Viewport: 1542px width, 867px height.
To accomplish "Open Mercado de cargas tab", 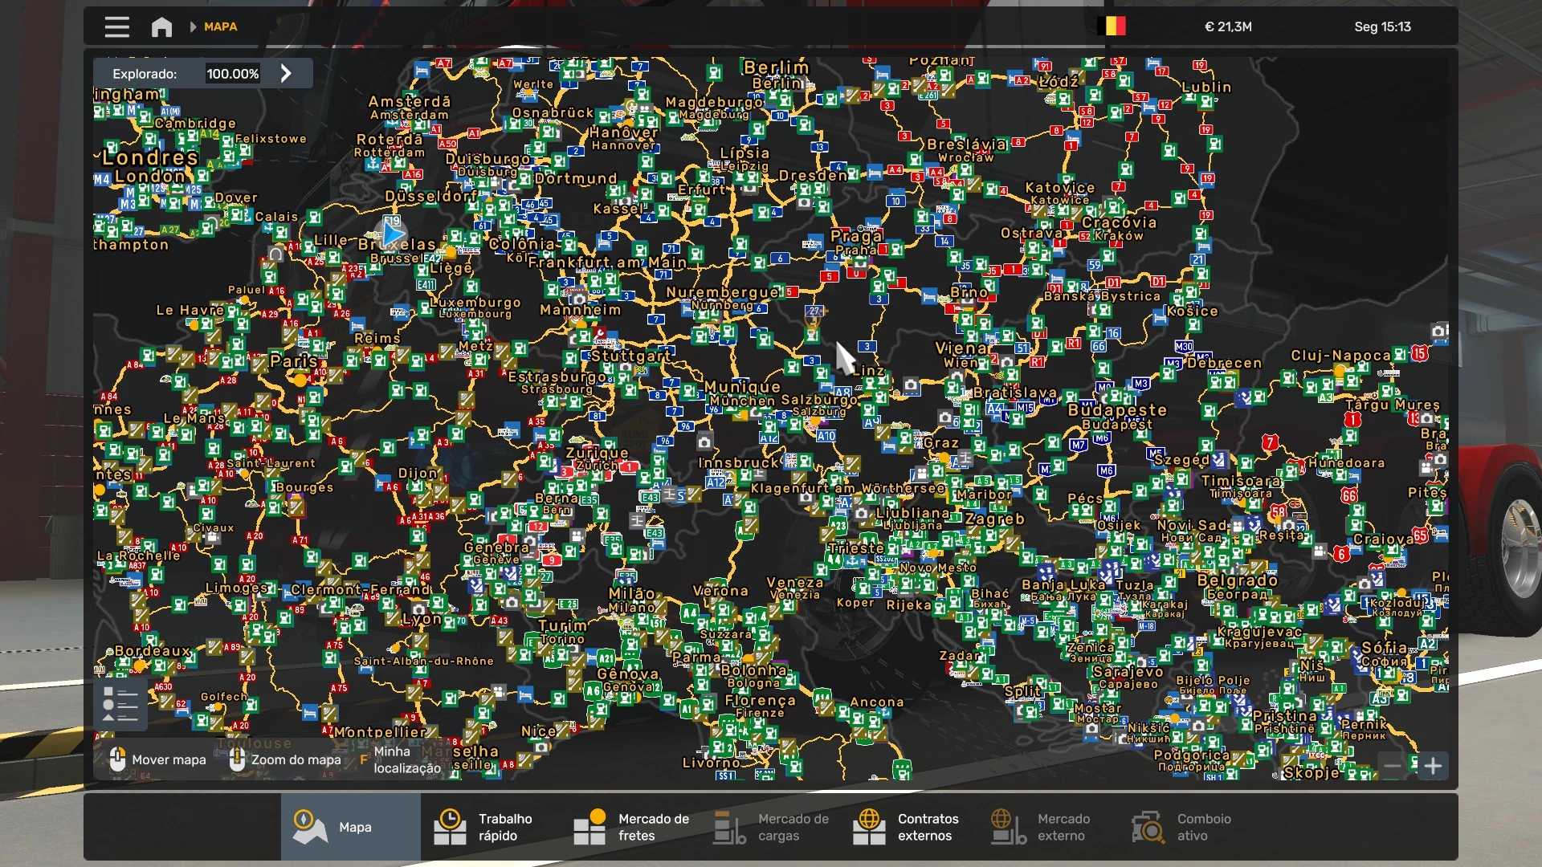I will tap(769, 827).
